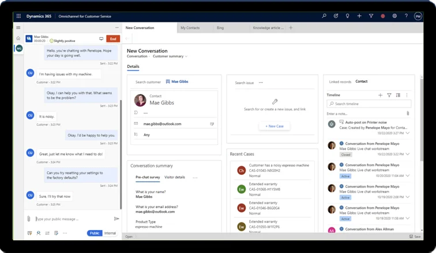Expand the 10/20/2020 11:04 AM conversation entry

pos(408,176)
